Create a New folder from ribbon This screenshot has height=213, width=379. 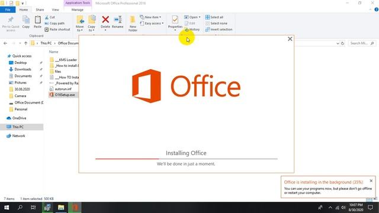pyautogui.click(x=133, y=24)
